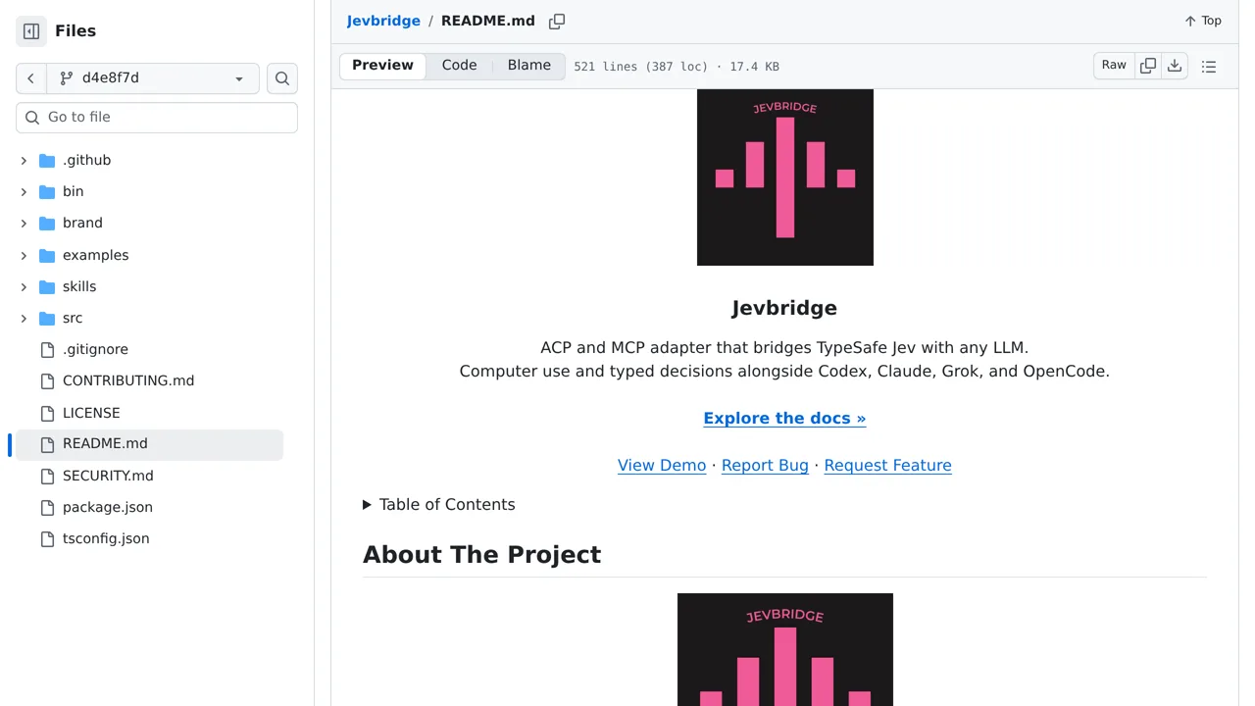The image size is (1255, 706).
Task: Click the SECURITY.md file icon
Action: (x=47, y=476)
